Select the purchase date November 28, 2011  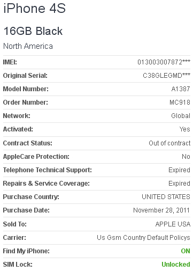[161, 210]
